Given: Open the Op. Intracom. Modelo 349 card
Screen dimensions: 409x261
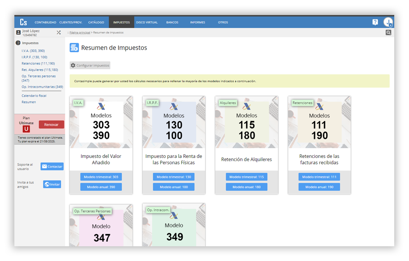Looking at the screenshot, I should click(174, 225).
